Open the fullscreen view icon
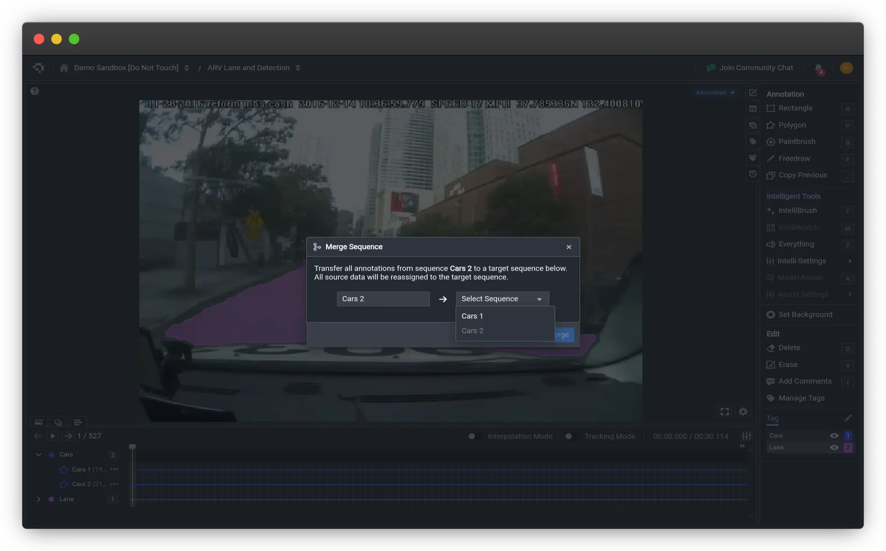Screen dimensions: 886x551 coord(725,412)
